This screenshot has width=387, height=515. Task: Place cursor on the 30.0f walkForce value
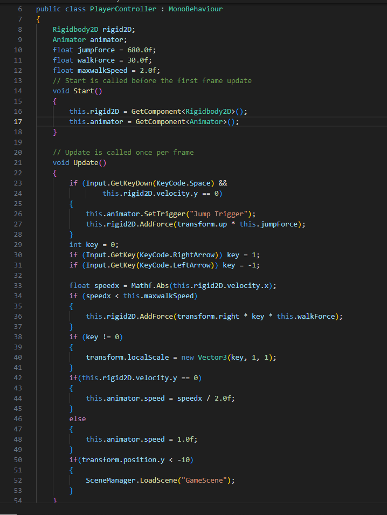pos(141,60)
